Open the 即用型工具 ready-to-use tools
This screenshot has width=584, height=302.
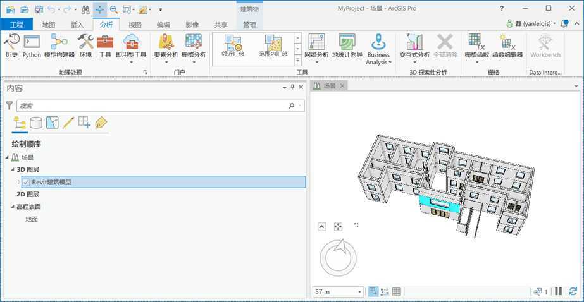(131, 49)
